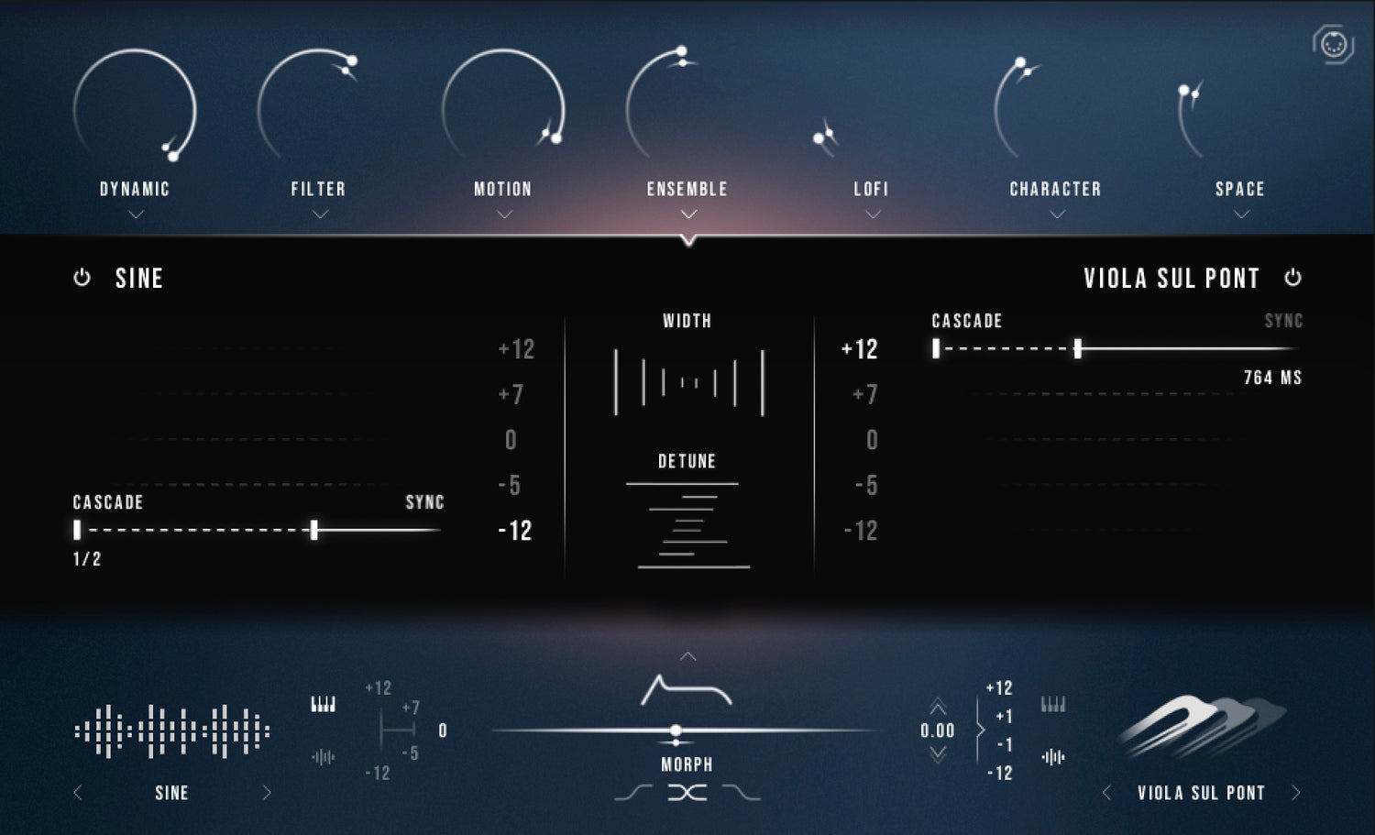Screen dimensions: 1375x835
Task: Select the left morph curve icon
Action: click(x=633, y=793)
